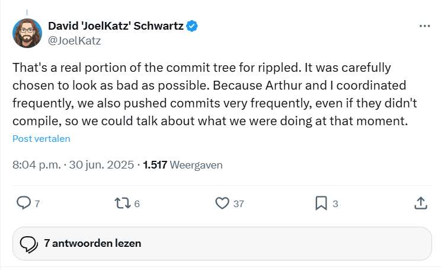
Task: Click the reply speech bubble icon
Action: (24, 203)
